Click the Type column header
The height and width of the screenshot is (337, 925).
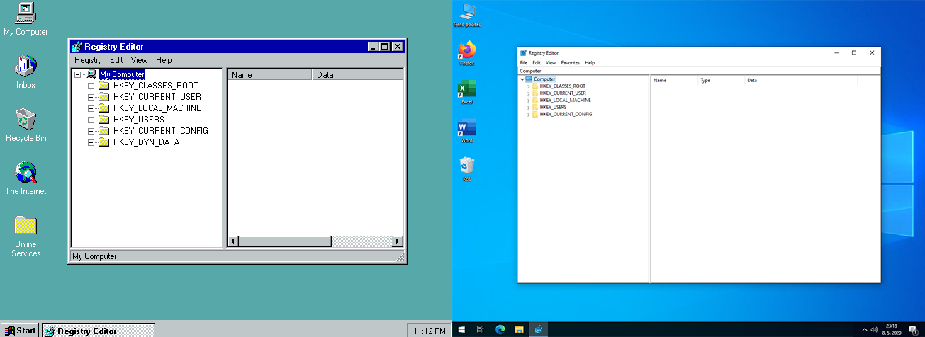click(705, 81)
